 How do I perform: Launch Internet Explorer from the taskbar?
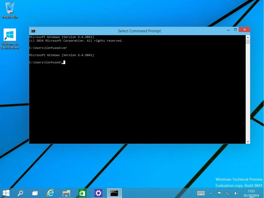(51, 193)
